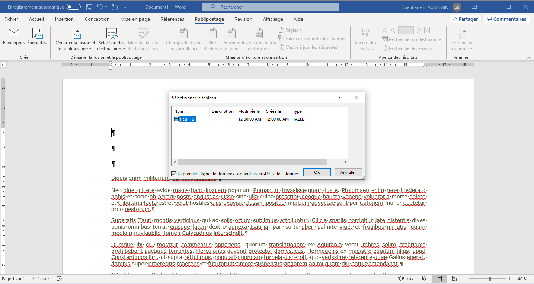Collapse the ribbon with the chevron
The width and height of the screenshot is (534, 284).
click(529, 58)
